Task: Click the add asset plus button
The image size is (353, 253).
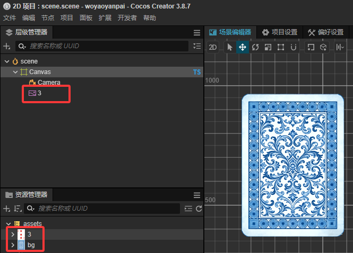Action: click(x=7, y=209)
